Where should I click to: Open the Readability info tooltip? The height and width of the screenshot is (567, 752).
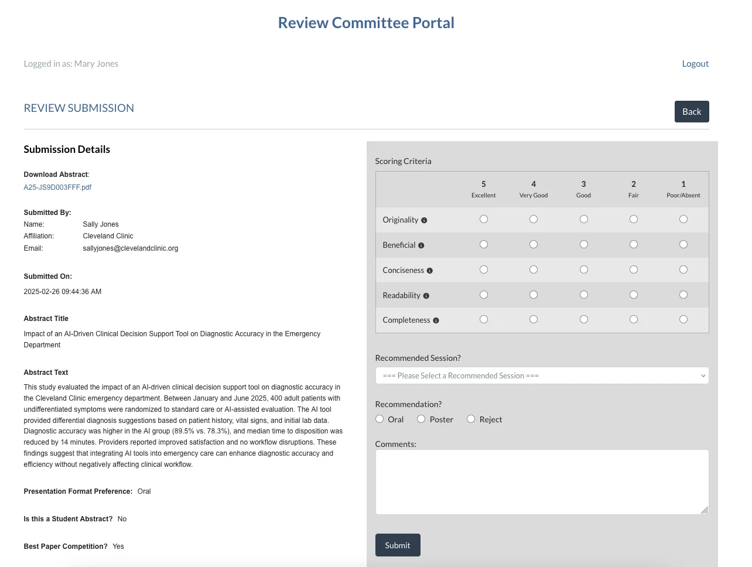click(425, 295)
